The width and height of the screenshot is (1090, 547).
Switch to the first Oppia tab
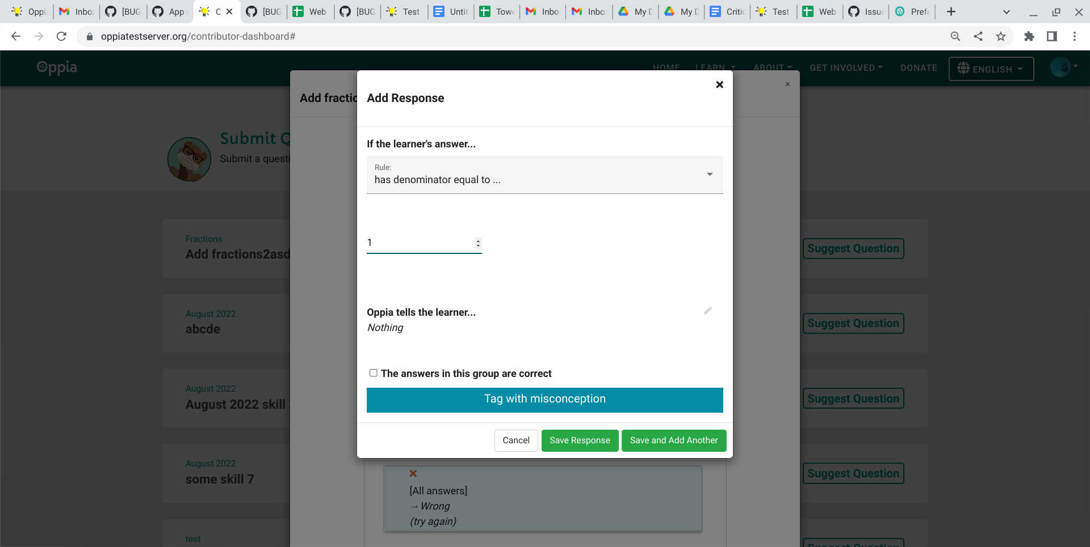[28, 11]
